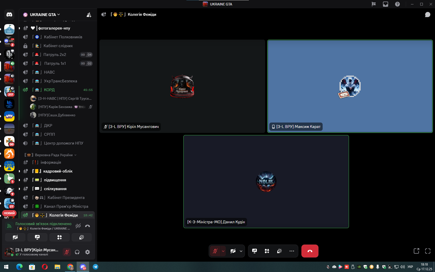435x272 pixels.
Task: Open the soundboard in the call controls
Action: pyautogui.click(x=279, y=251)
